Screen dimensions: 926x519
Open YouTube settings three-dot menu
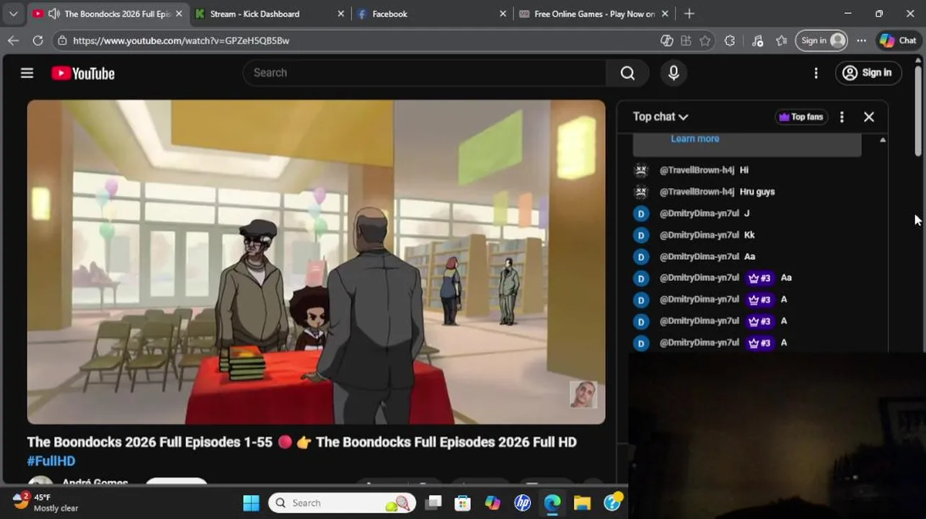(x=816, y=73)
